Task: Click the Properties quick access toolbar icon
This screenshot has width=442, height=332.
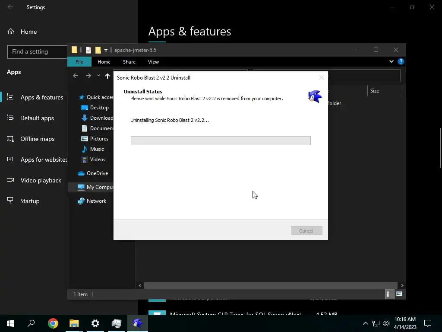Action: [x=88, y=50]
